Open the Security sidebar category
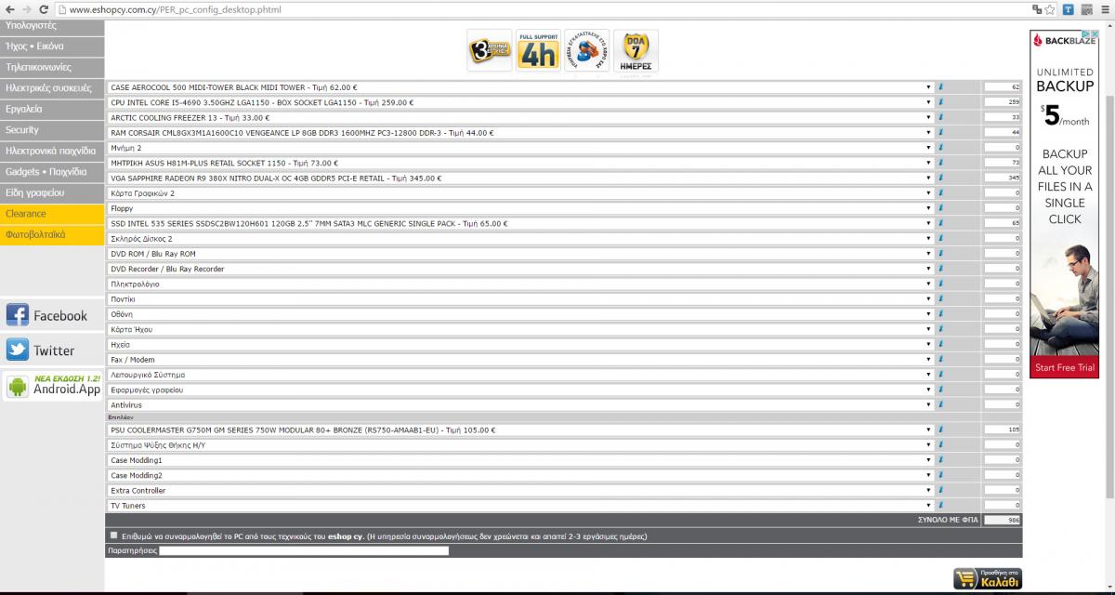 coord(52,130)
